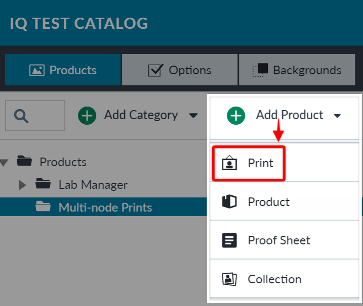Image resolution: width=363 pixels, height=306 pixels.
Task: Click the Collection photos stack icon
Action: 229,279
